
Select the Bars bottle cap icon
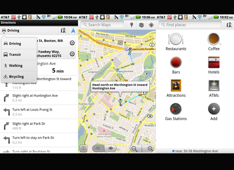(x=176, y=62)
